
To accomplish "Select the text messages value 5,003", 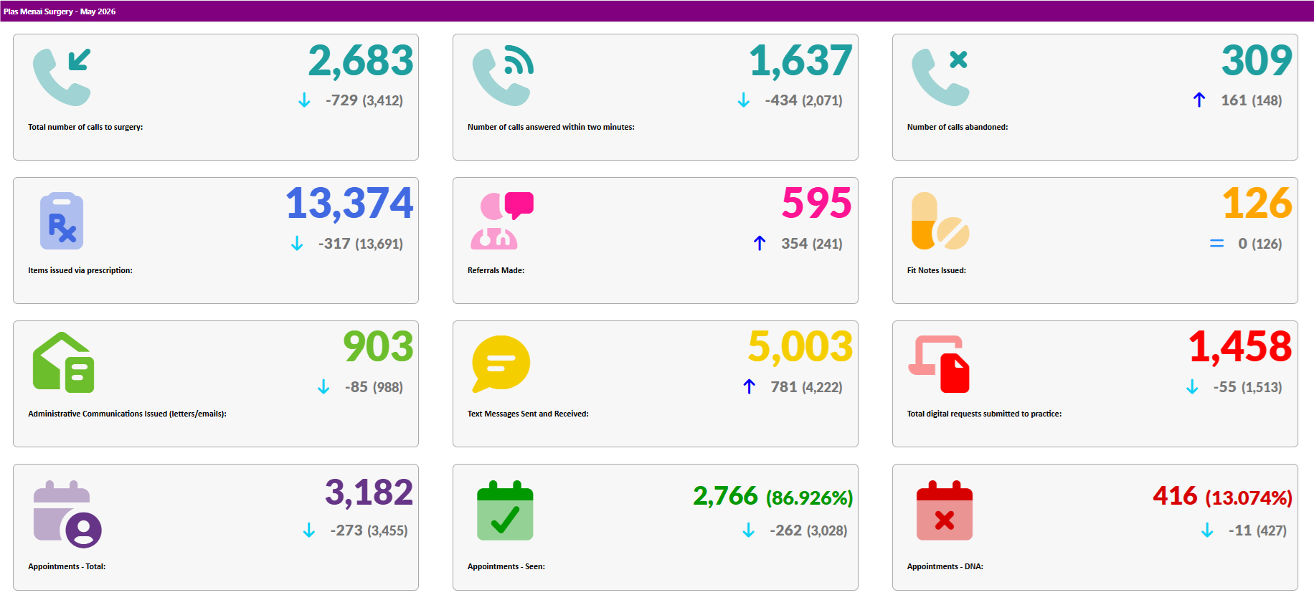I will [x=800, y=347].
